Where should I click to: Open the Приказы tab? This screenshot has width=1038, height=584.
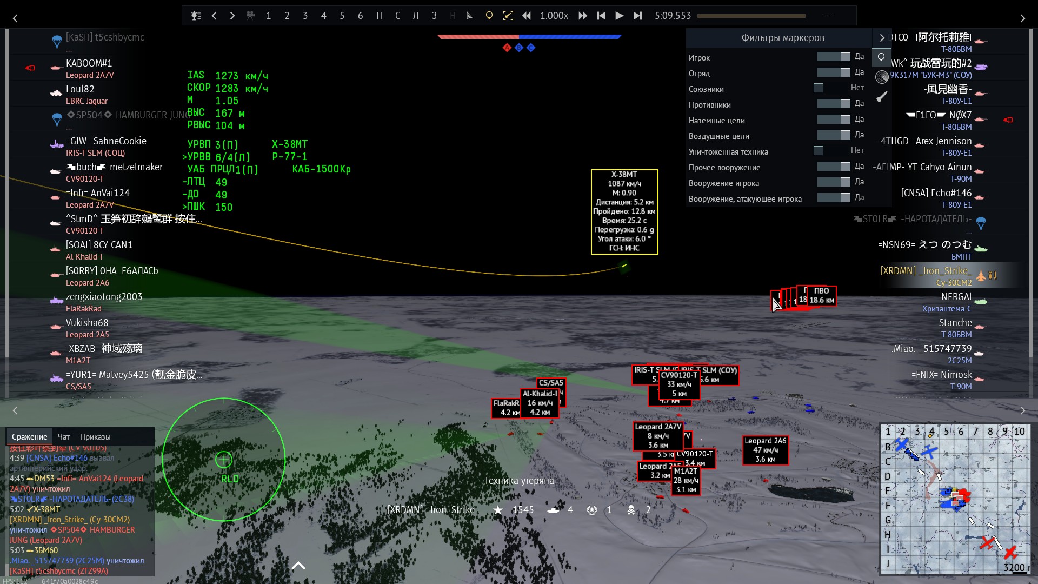95,437
